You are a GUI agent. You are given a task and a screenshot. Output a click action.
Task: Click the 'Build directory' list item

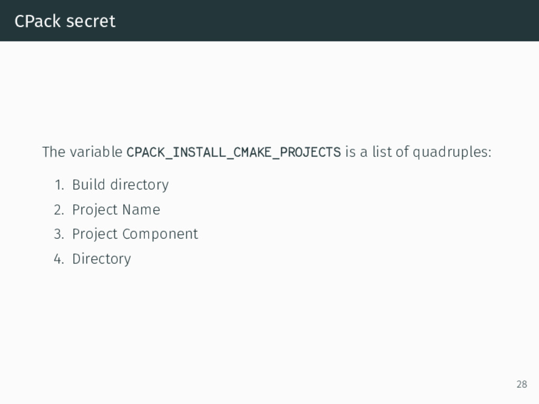[x=121, y=185]
